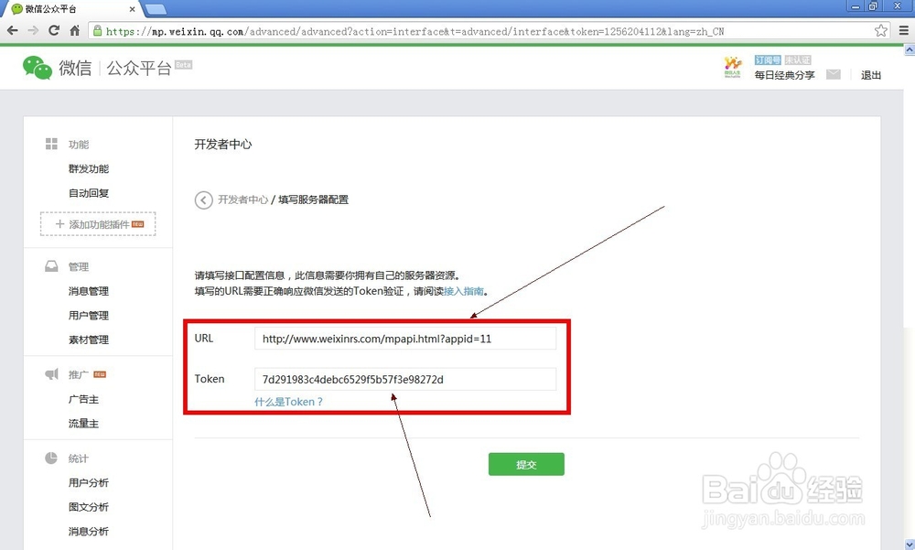Screen dimensions: 915x550
Task: Select 群发功能 in the sidebar
Action: 89,168
